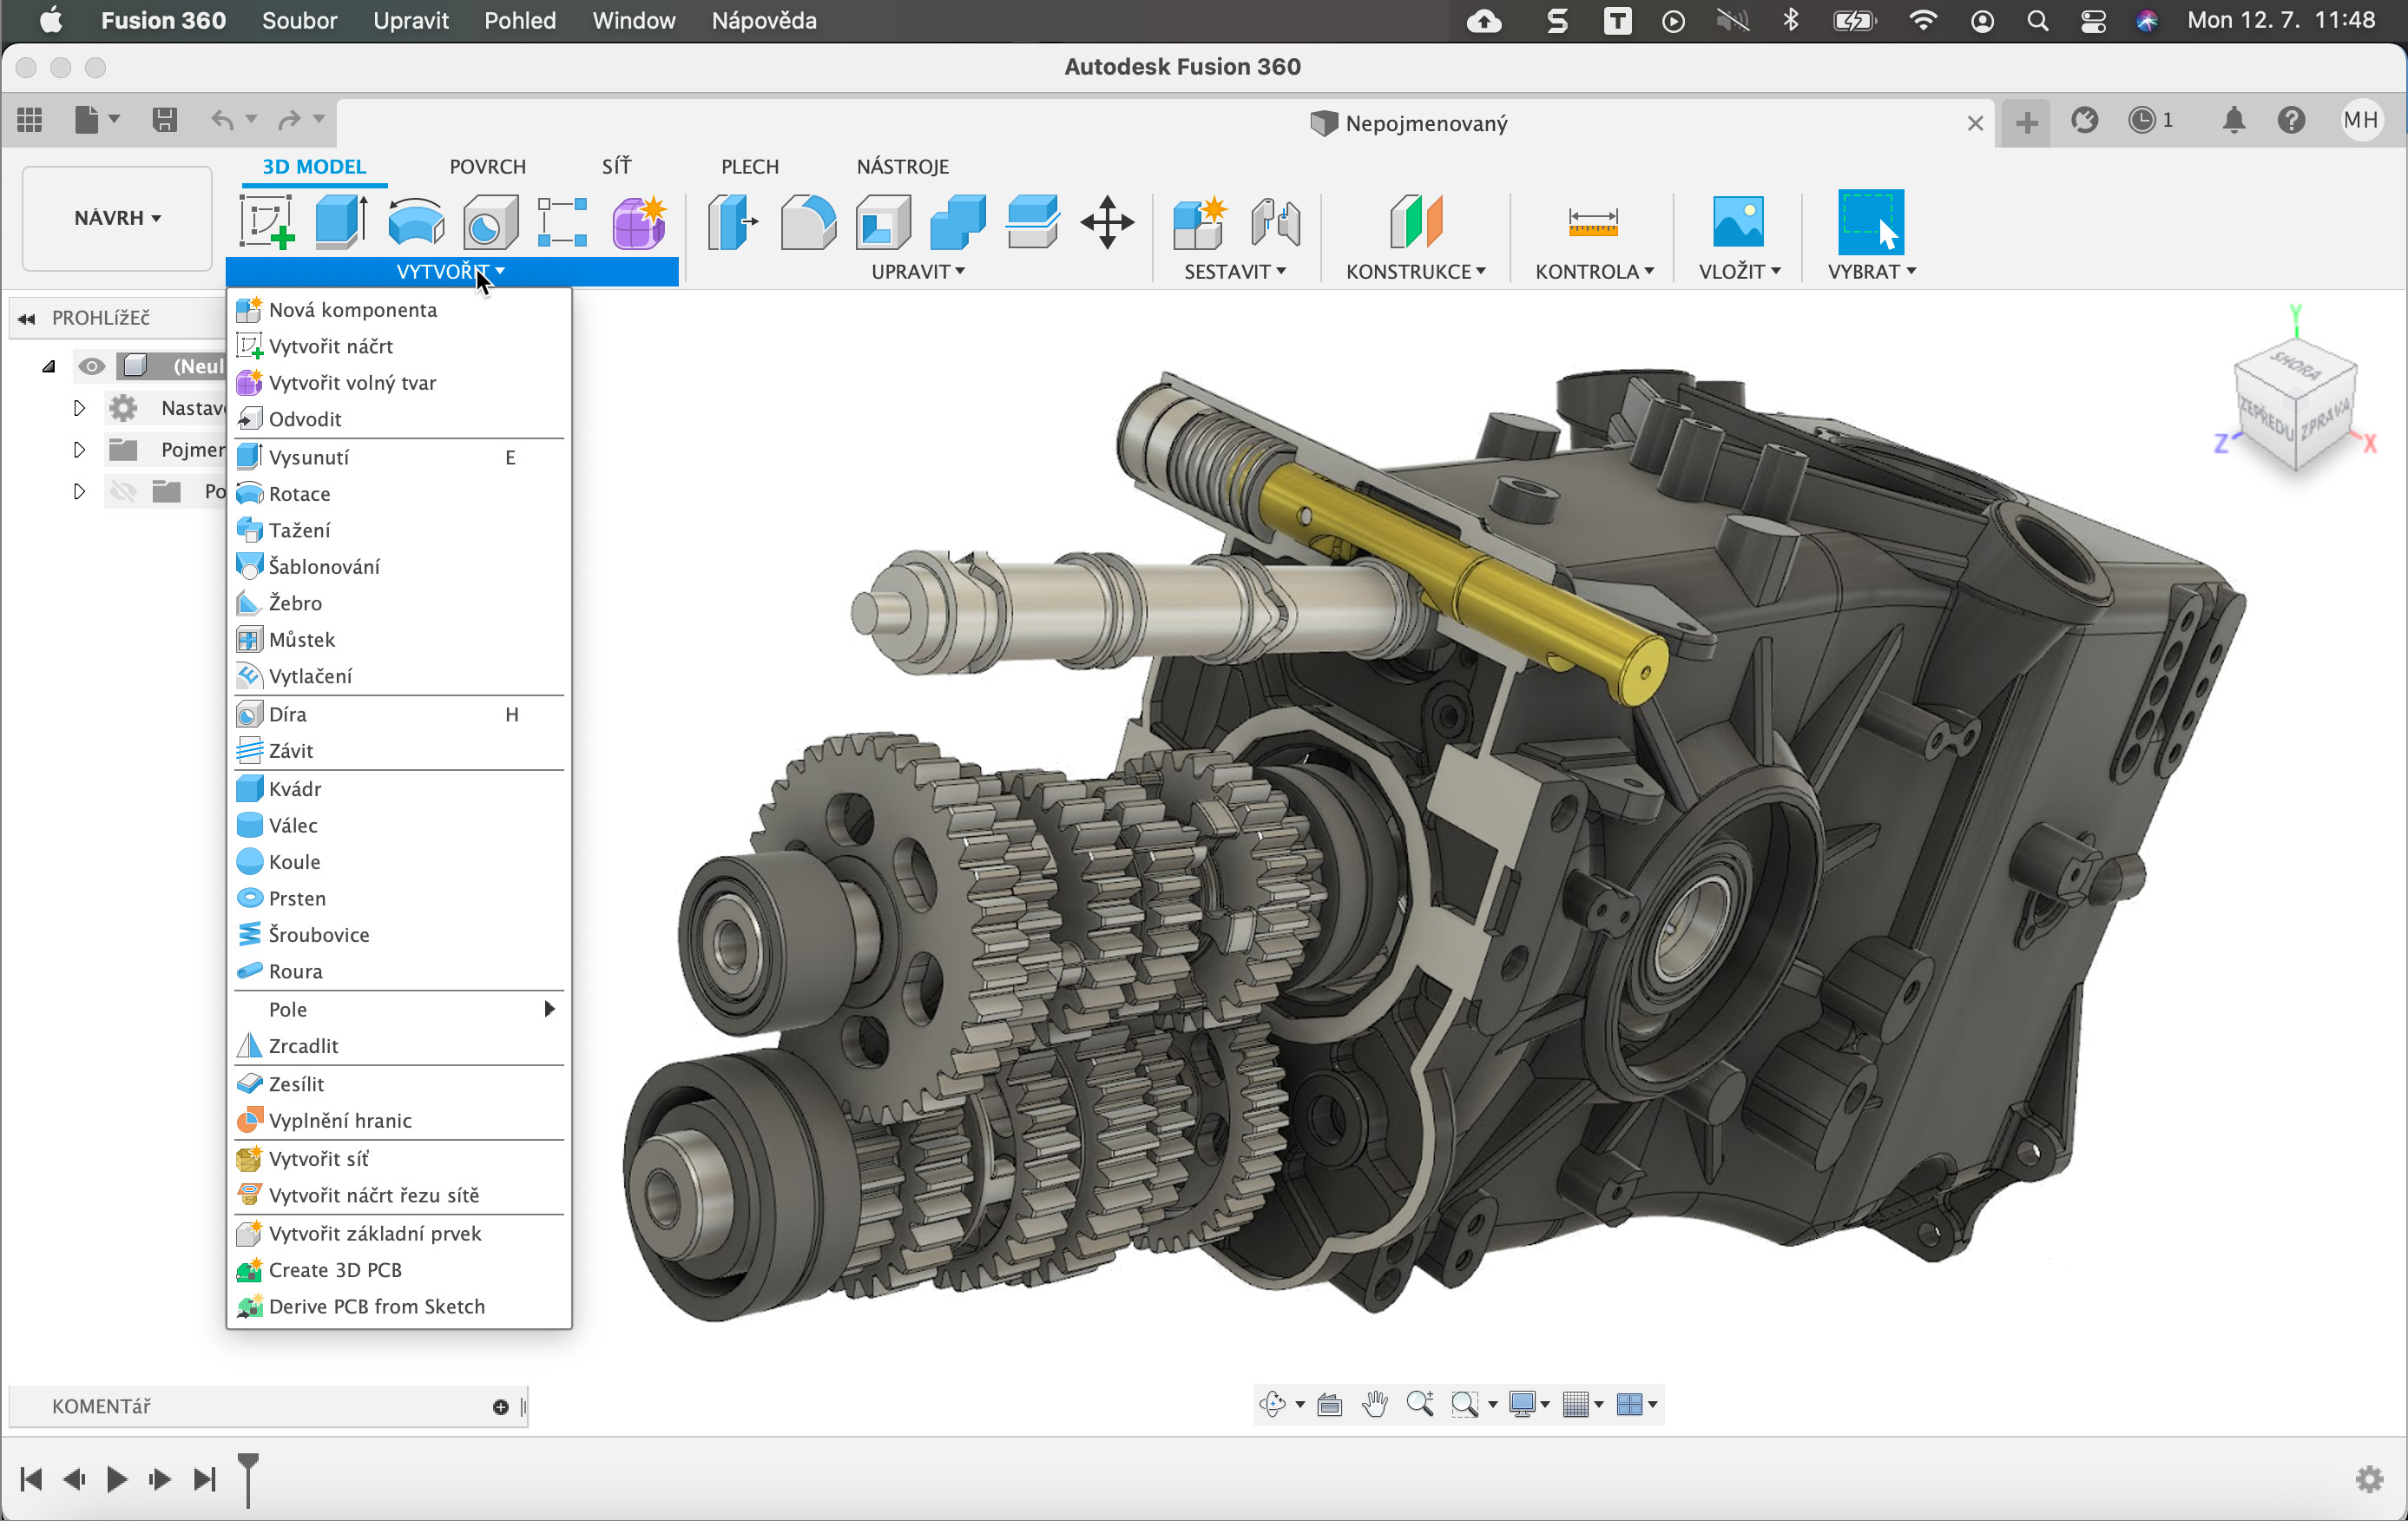Select the Pan hand icon in navigation bar

[1375, 1404]
